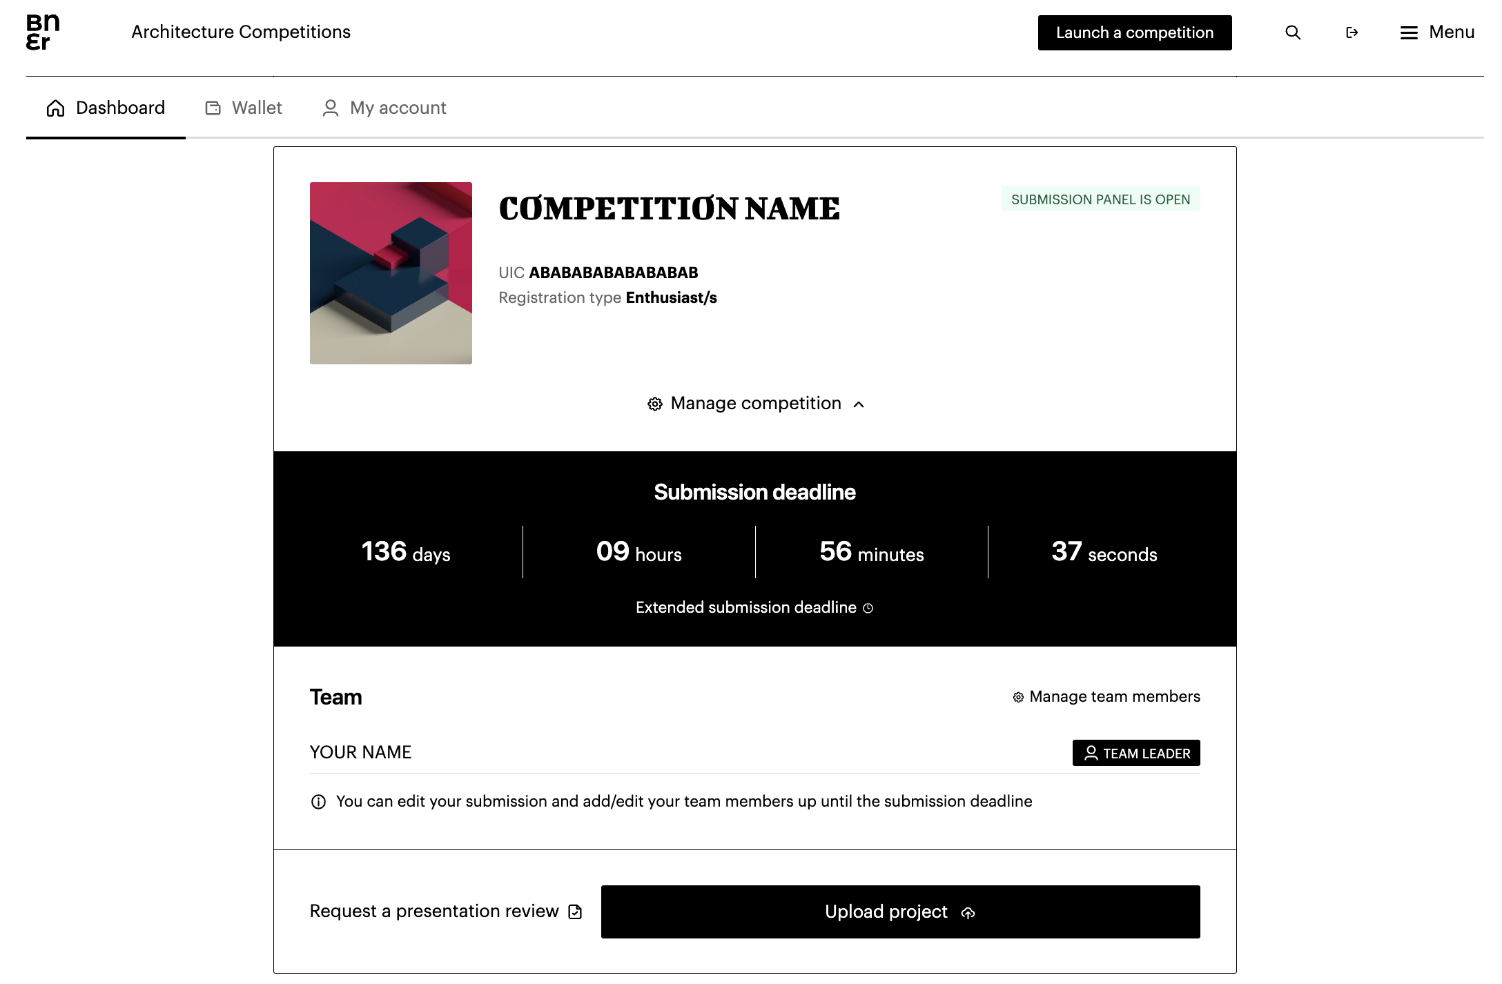The image size is (1502, 984).
Task: Click the BNER logo icon
Action: click(43, 32)
